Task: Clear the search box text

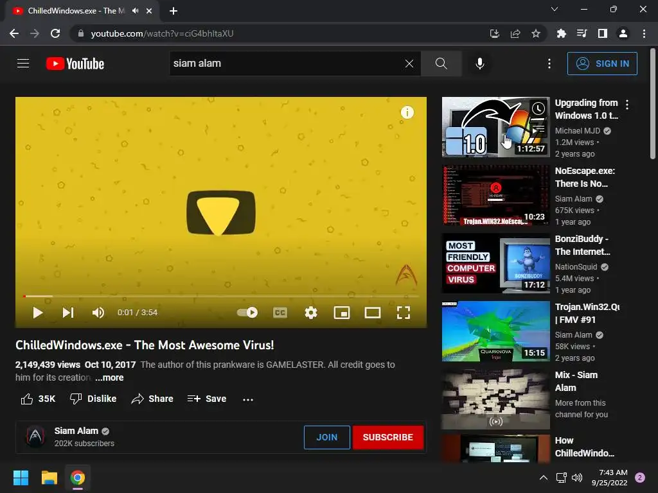Action: click(409, 64)
